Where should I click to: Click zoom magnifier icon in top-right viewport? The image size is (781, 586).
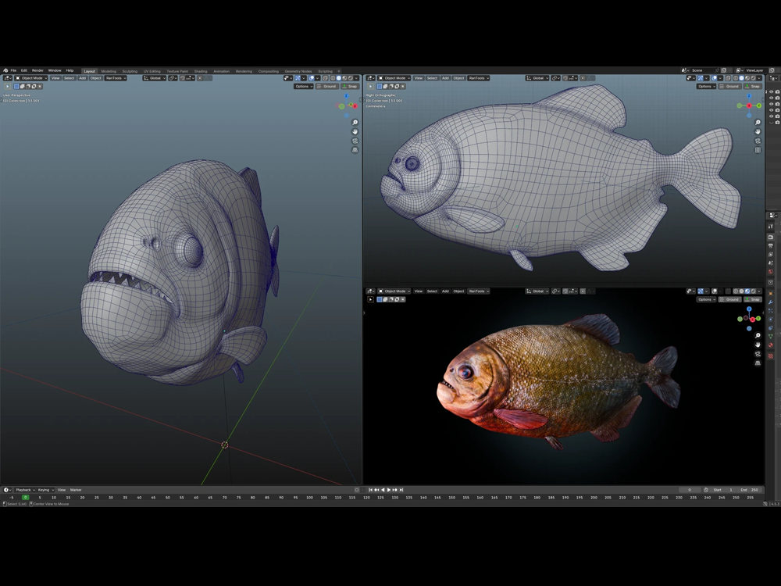click(758, 123)
